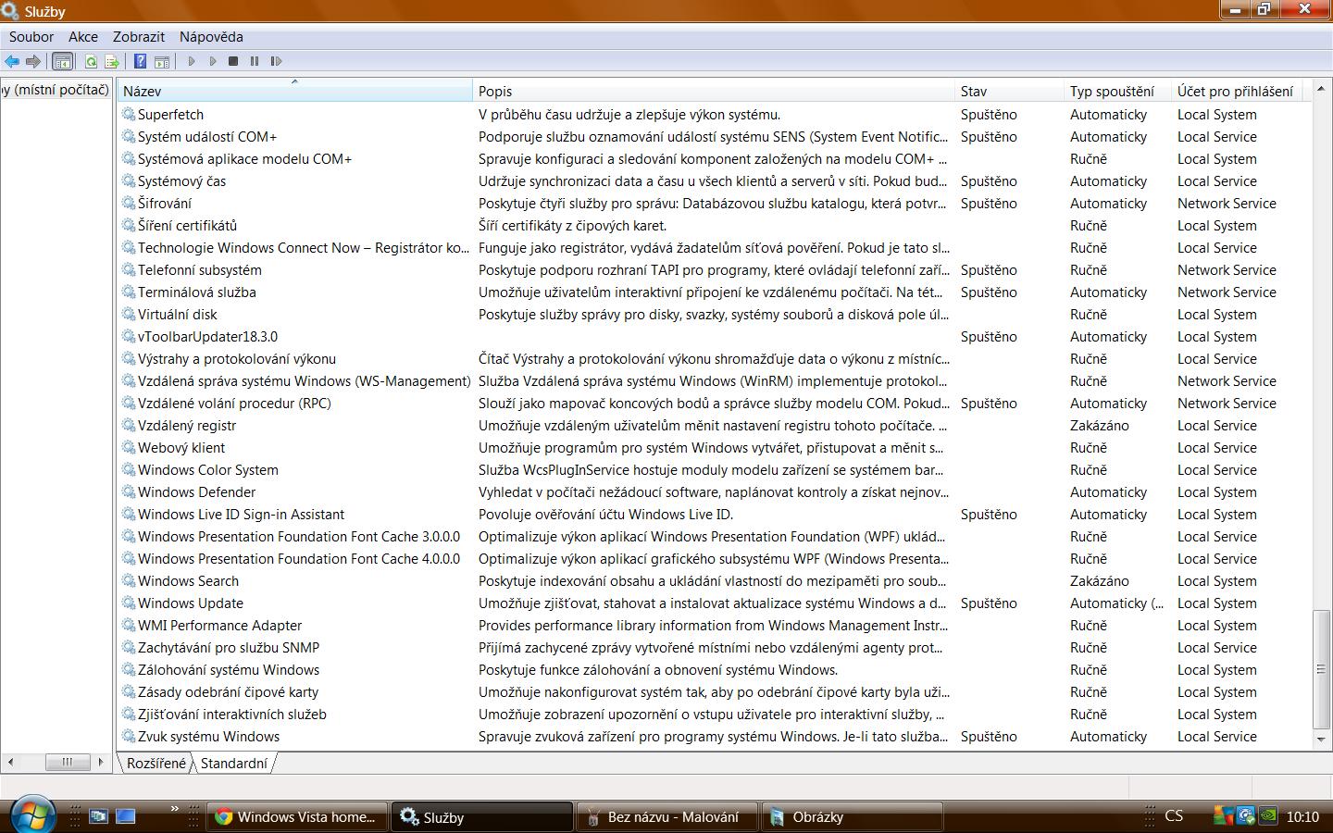Click the Back arrow in the toolbar
Screen dimensions: 1333x833
tap(12, 61)
